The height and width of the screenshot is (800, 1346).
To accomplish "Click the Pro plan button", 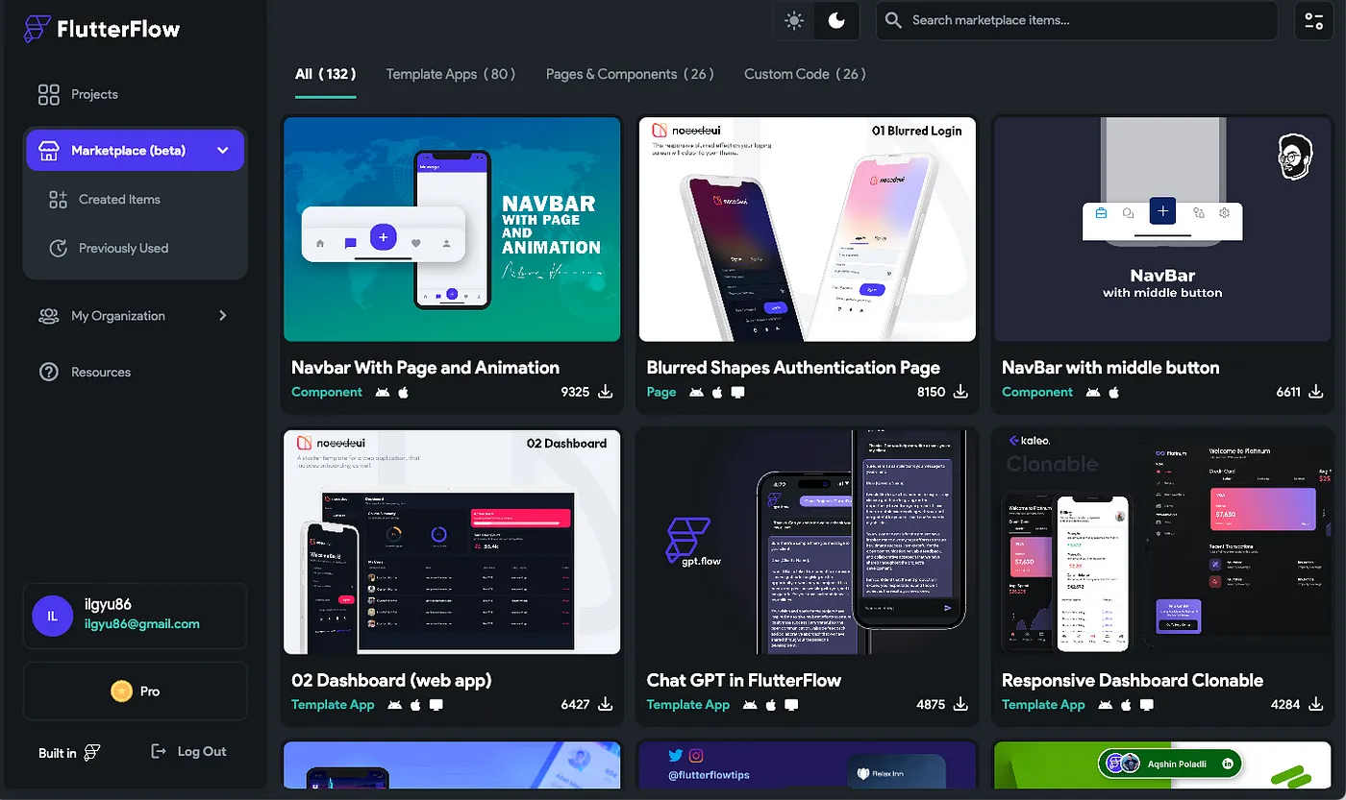I will tap(135, 691).
